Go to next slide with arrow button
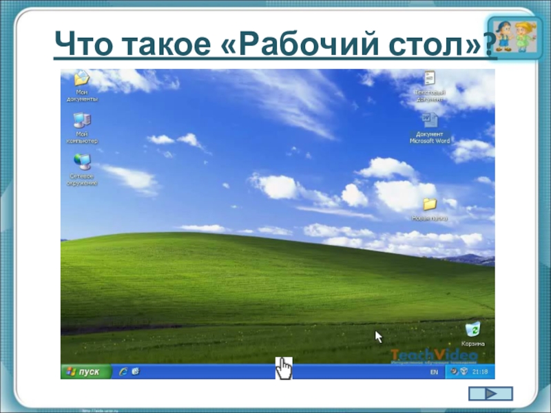Viewport: 551px width, 413px height. [490, 394]
